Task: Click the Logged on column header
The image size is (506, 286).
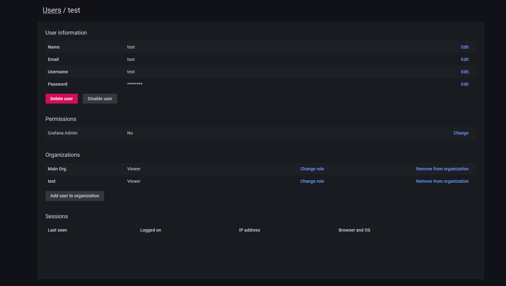Action: [151, 230]
